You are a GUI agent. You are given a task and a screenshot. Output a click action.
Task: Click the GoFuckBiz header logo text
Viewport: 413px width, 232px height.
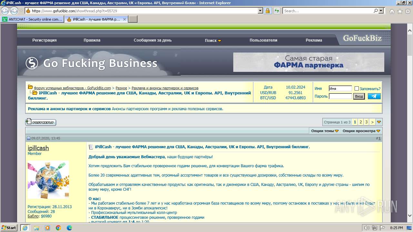click(362, 38)
